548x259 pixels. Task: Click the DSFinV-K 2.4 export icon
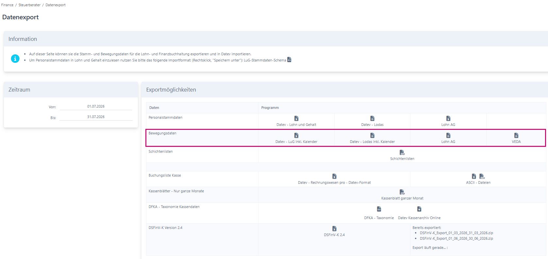[334, 229]
